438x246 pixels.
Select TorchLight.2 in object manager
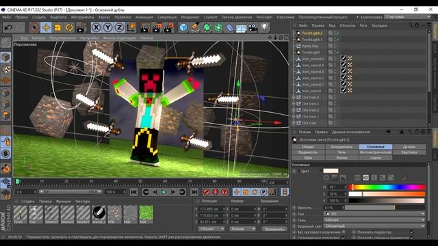pyautogui.click(x=312, y=33)
